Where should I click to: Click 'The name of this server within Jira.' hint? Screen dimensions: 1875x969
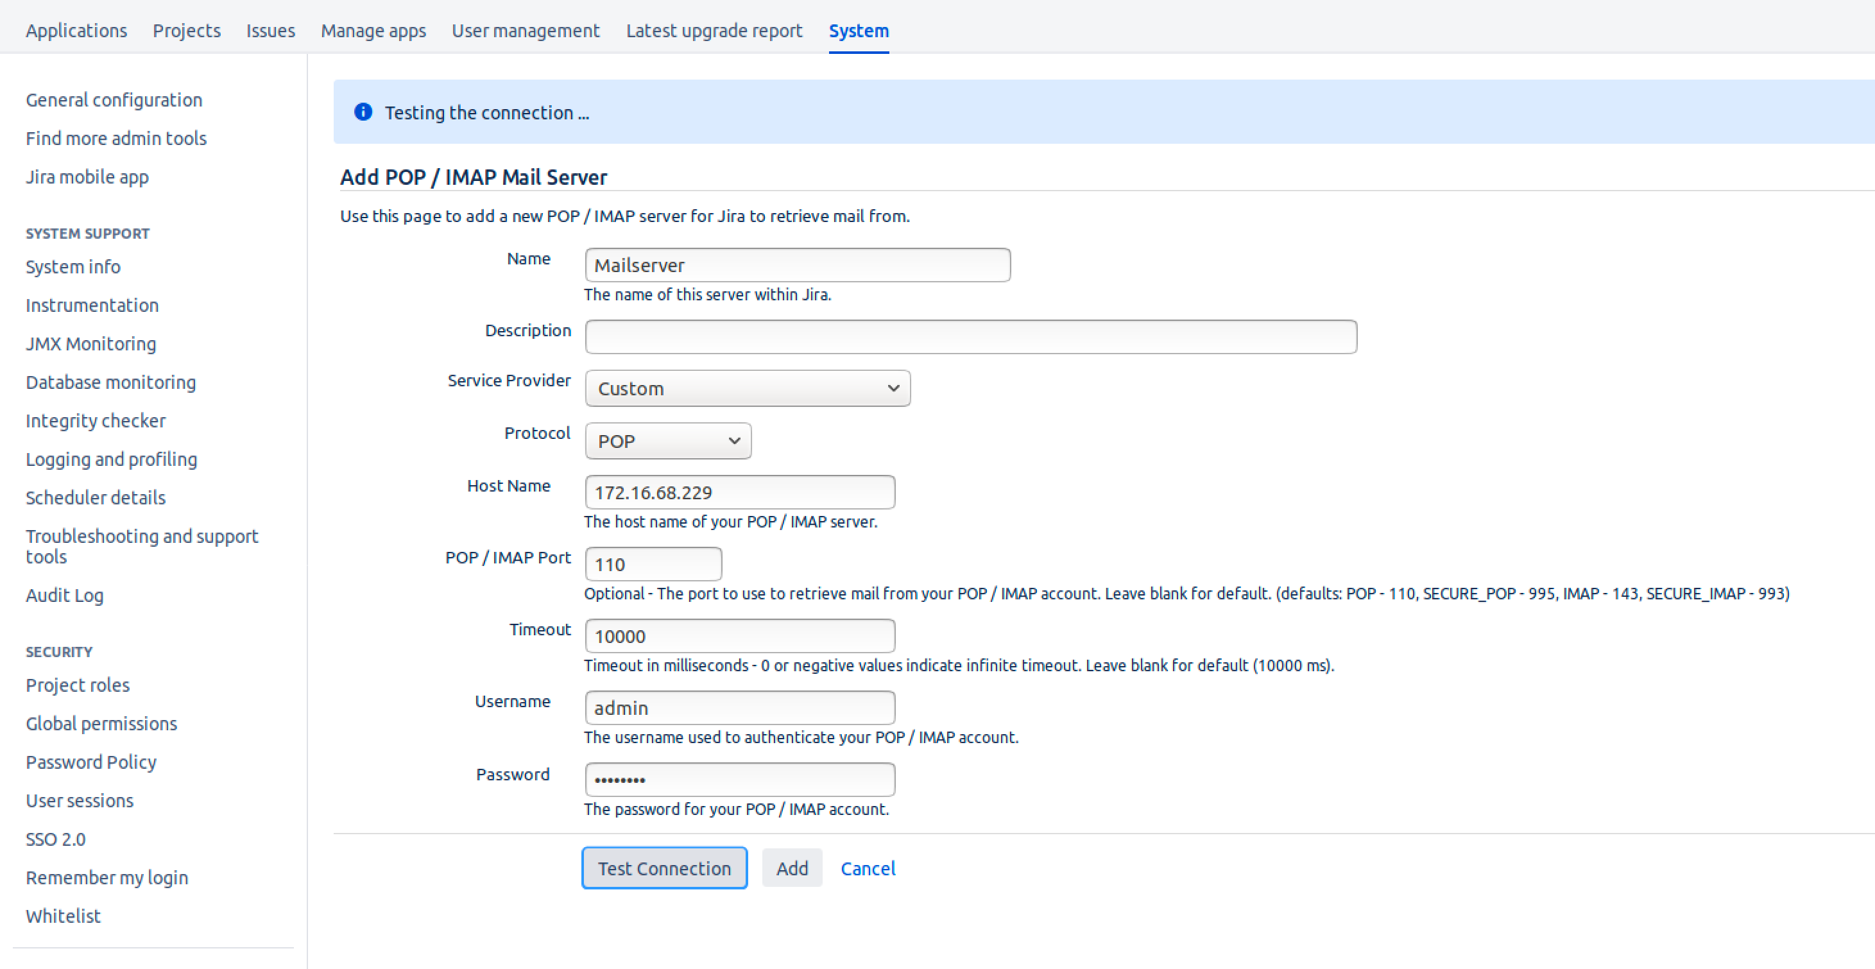[708, 295]
